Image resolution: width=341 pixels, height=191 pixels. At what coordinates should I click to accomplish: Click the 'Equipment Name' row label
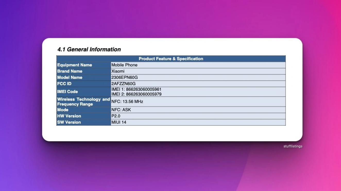click(x=74, y=65)
